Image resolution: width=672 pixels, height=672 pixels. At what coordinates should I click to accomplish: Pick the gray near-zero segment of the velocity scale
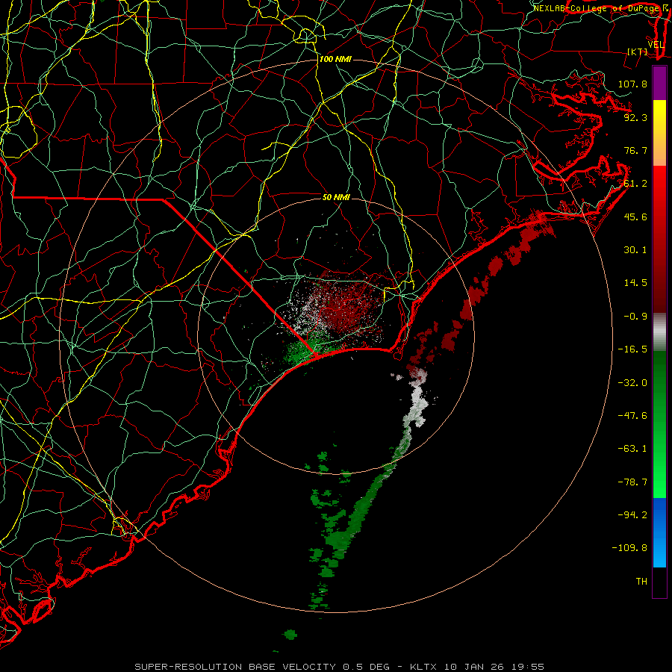point(659,332)
